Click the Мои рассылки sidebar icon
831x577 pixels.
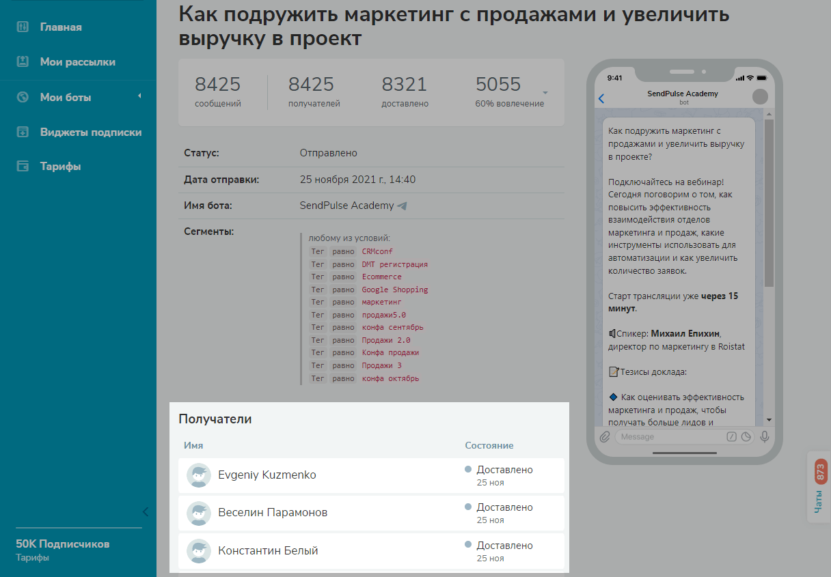[x=23, y=62]
